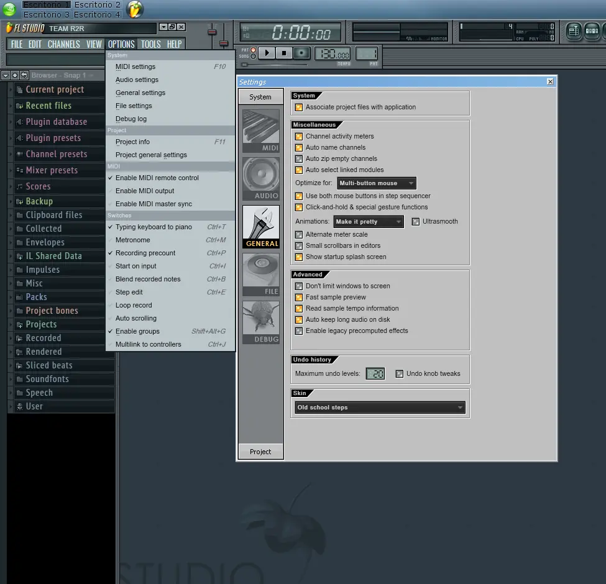This screenshot has height=584, width=606.
Task: Toggle Channel activity meters checkbox
Action: tap(299, 136)
